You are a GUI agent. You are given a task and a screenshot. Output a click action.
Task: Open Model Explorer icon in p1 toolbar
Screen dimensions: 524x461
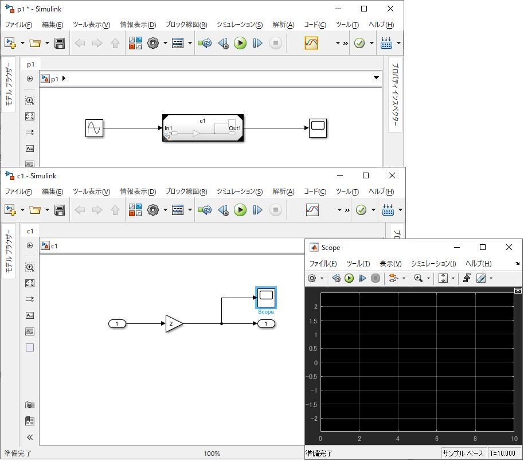[178, 43]
